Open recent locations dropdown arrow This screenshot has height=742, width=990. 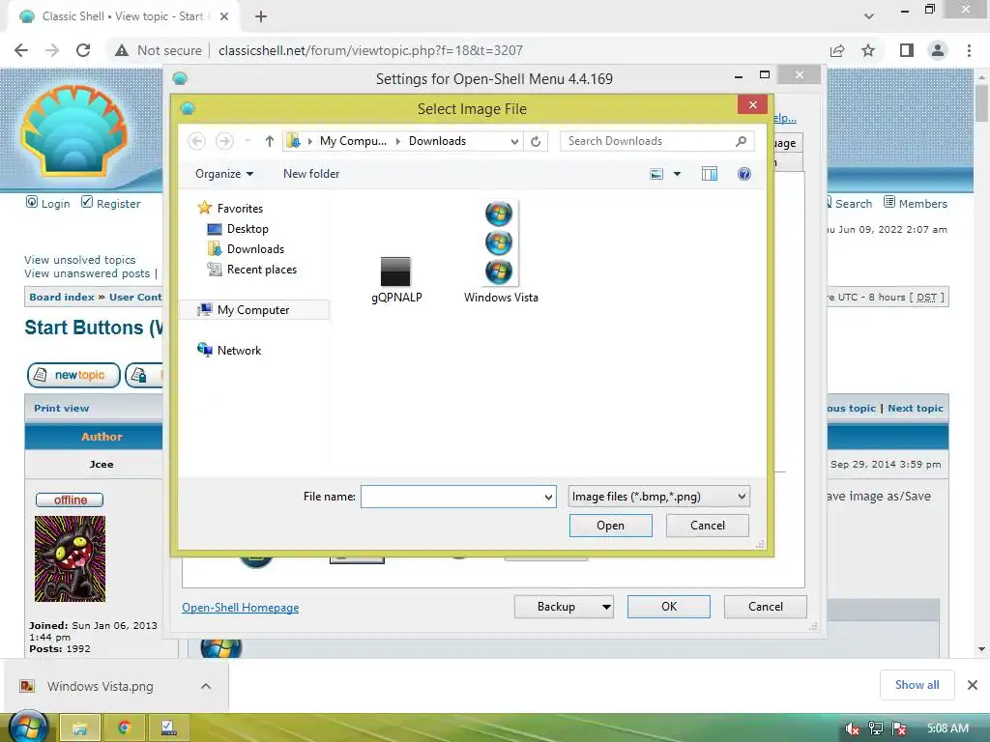tap(248, 141)
